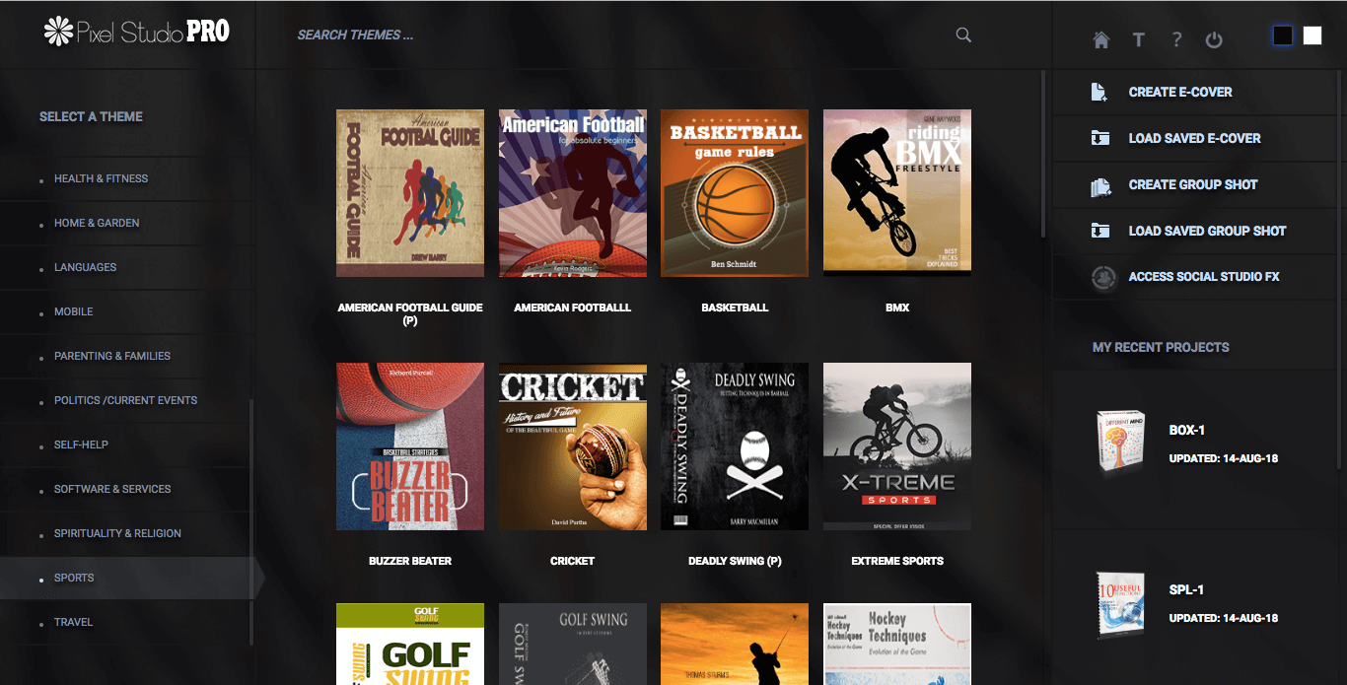Screen dimensions: 1347x685
Task: Open the text 'T' tool icon
Action: (x=1138, y=39)
